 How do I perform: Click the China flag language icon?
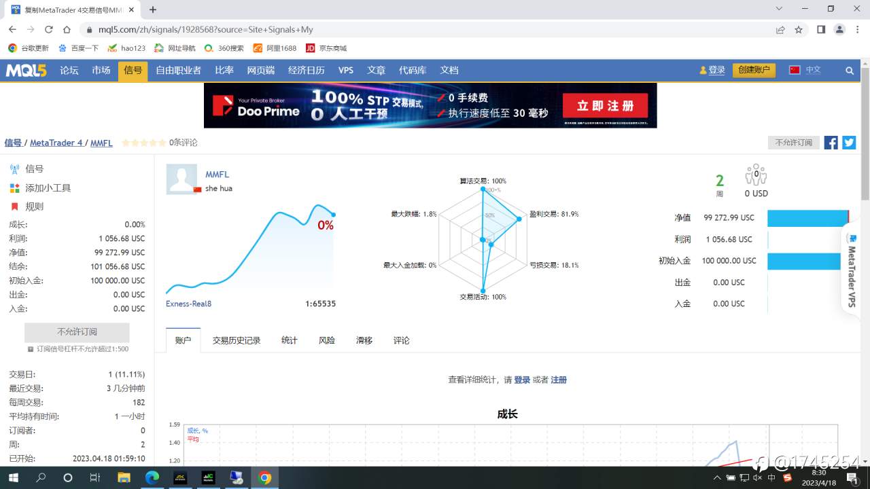pos(795,70)
